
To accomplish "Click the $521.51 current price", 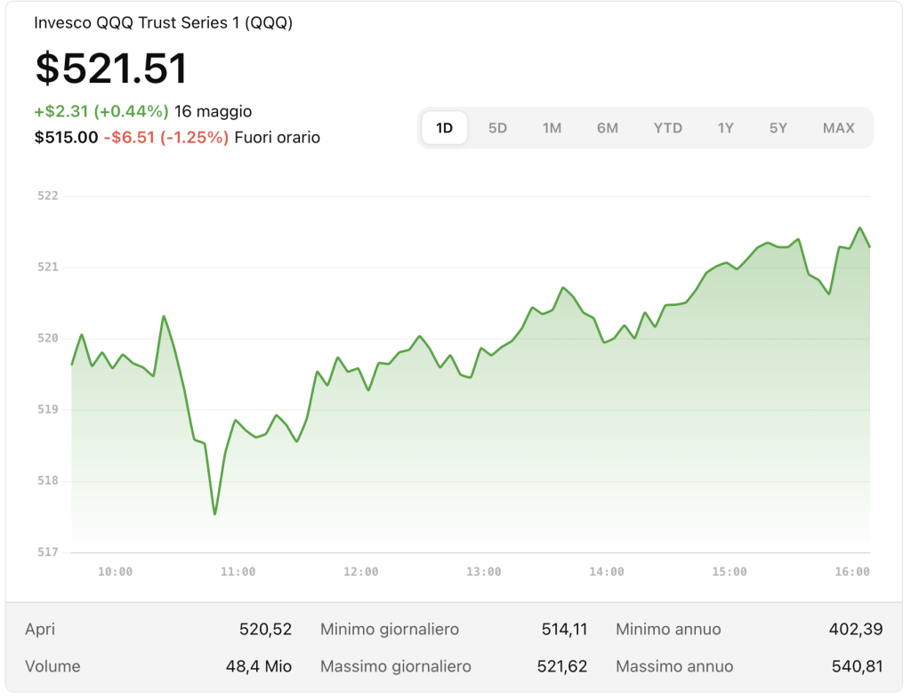I will (x=111, y=68).
